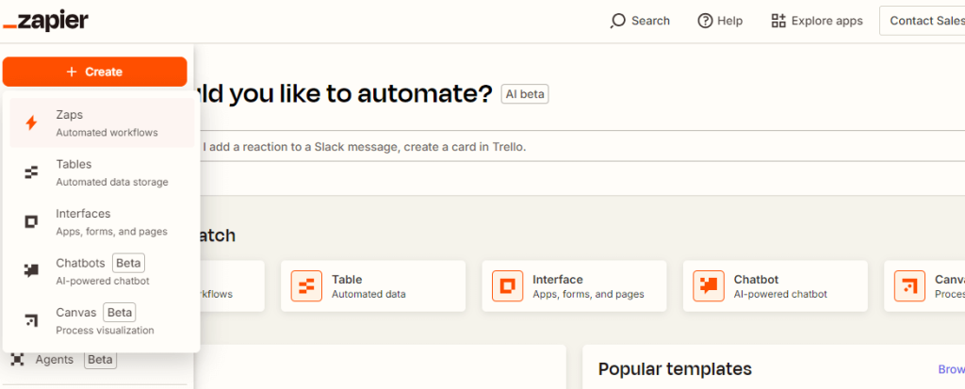Image resolution: width=965 pixels, height=389 pixels.
Task: Click the orange Create button
Action: pos(95,72)
